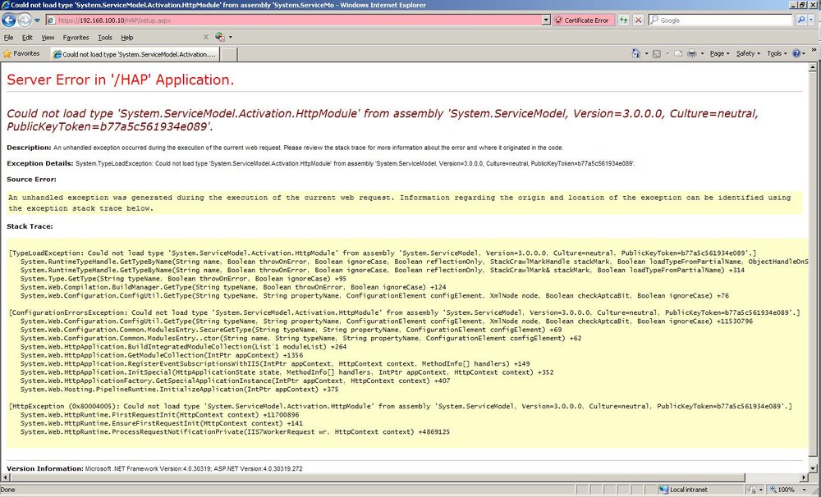Open the Tools menu in menu bar
821x497 pixels.
coord(105,38)
